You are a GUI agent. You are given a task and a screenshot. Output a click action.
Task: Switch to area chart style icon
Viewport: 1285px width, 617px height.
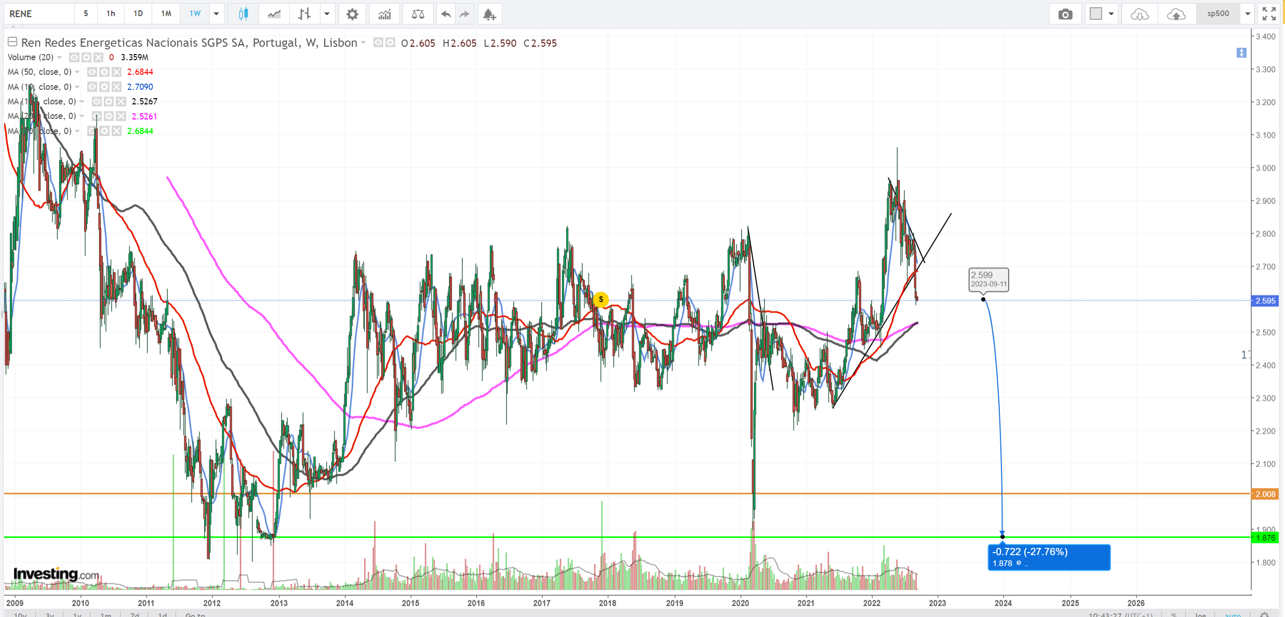click(x=274, y=14)
